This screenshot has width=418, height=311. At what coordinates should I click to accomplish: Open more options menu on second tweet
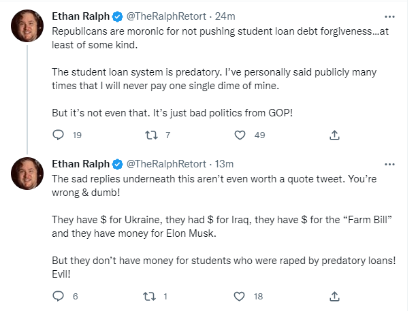click(x=389, y=164)
